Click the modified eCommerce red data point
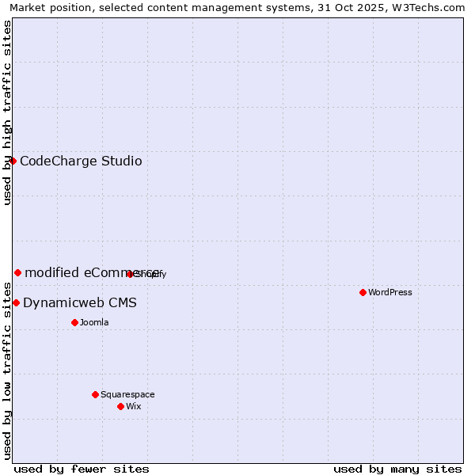 click(x=17, y=272)
